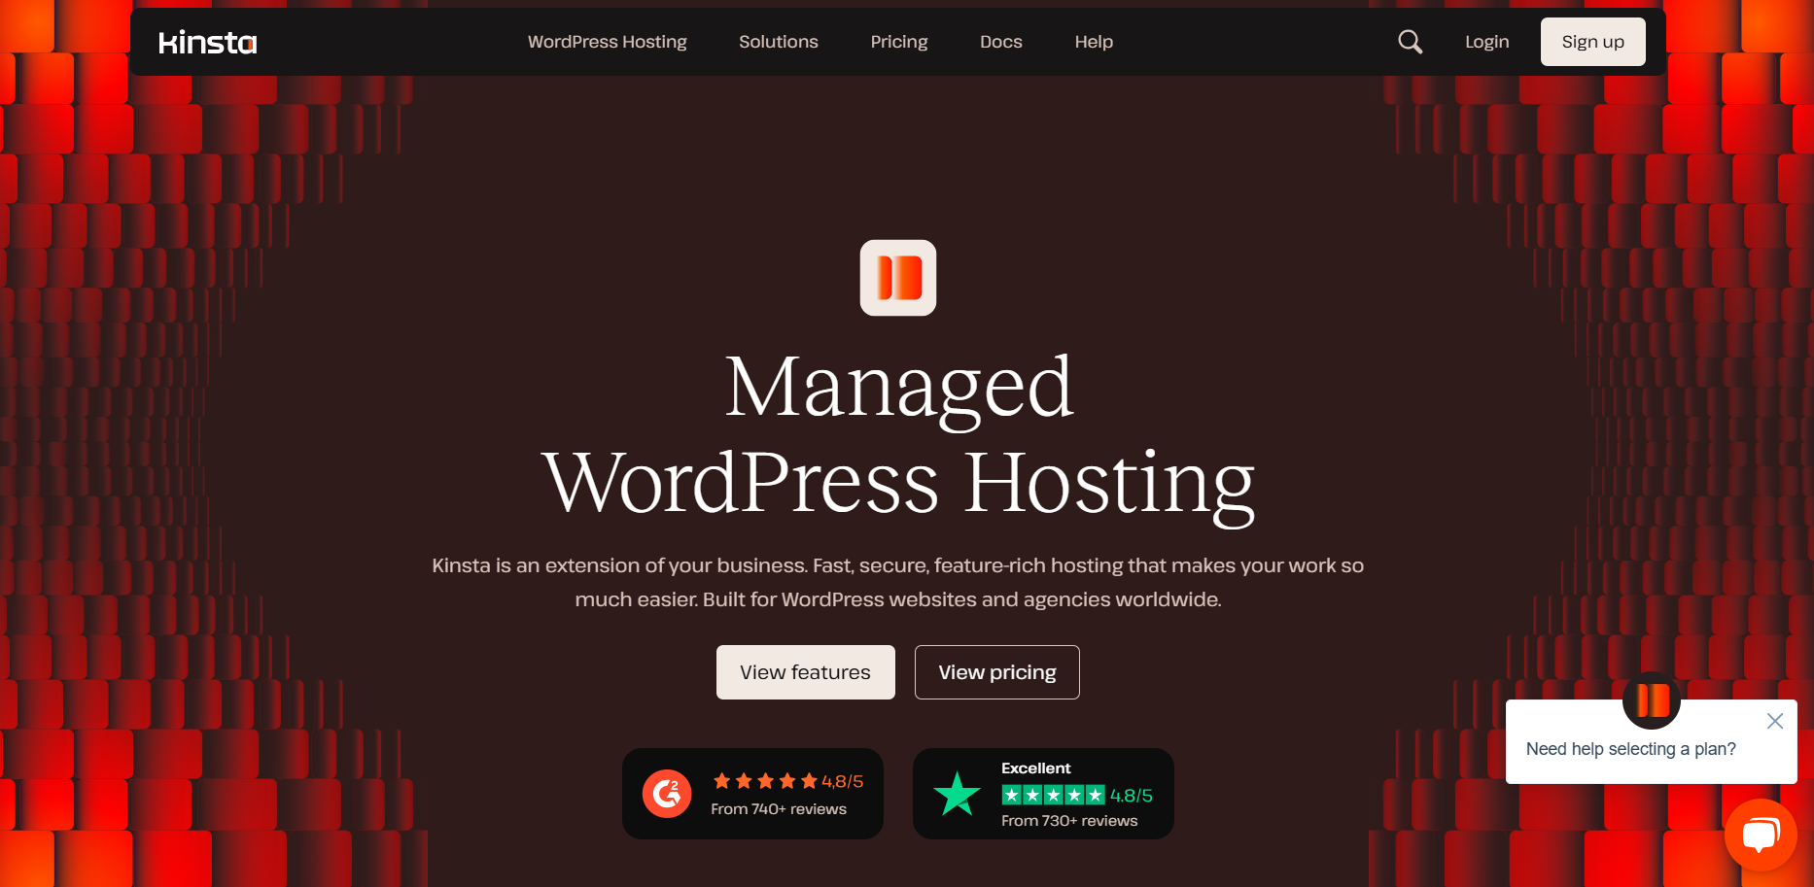
Task: Click the Kinsta avatar on chat popup
Action: 1652,700
